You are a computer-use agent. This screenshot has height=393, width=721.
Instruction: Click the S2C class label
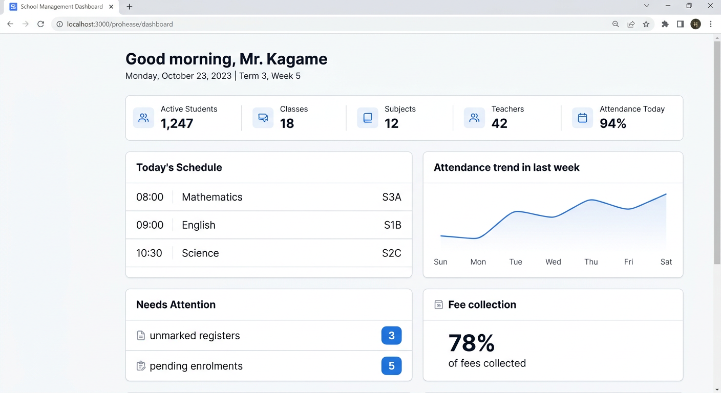pos(392,253)
